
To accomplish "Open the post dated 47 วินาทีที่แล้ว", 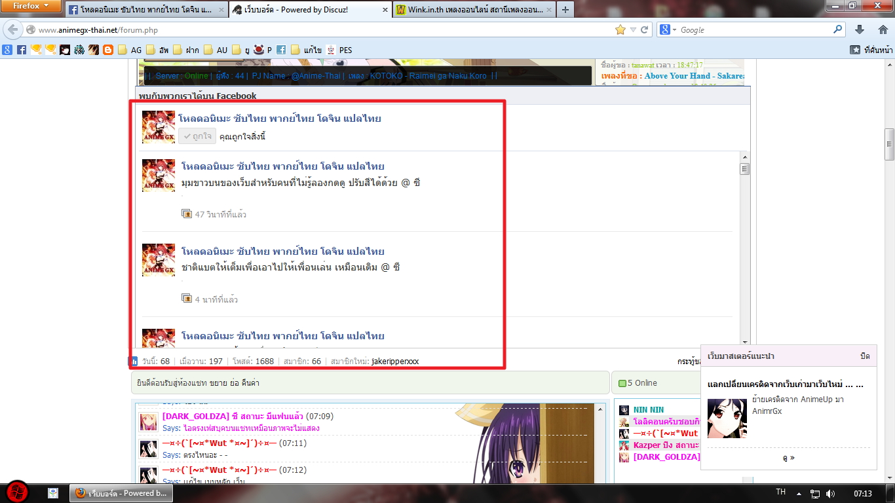I will pos(221,214).
